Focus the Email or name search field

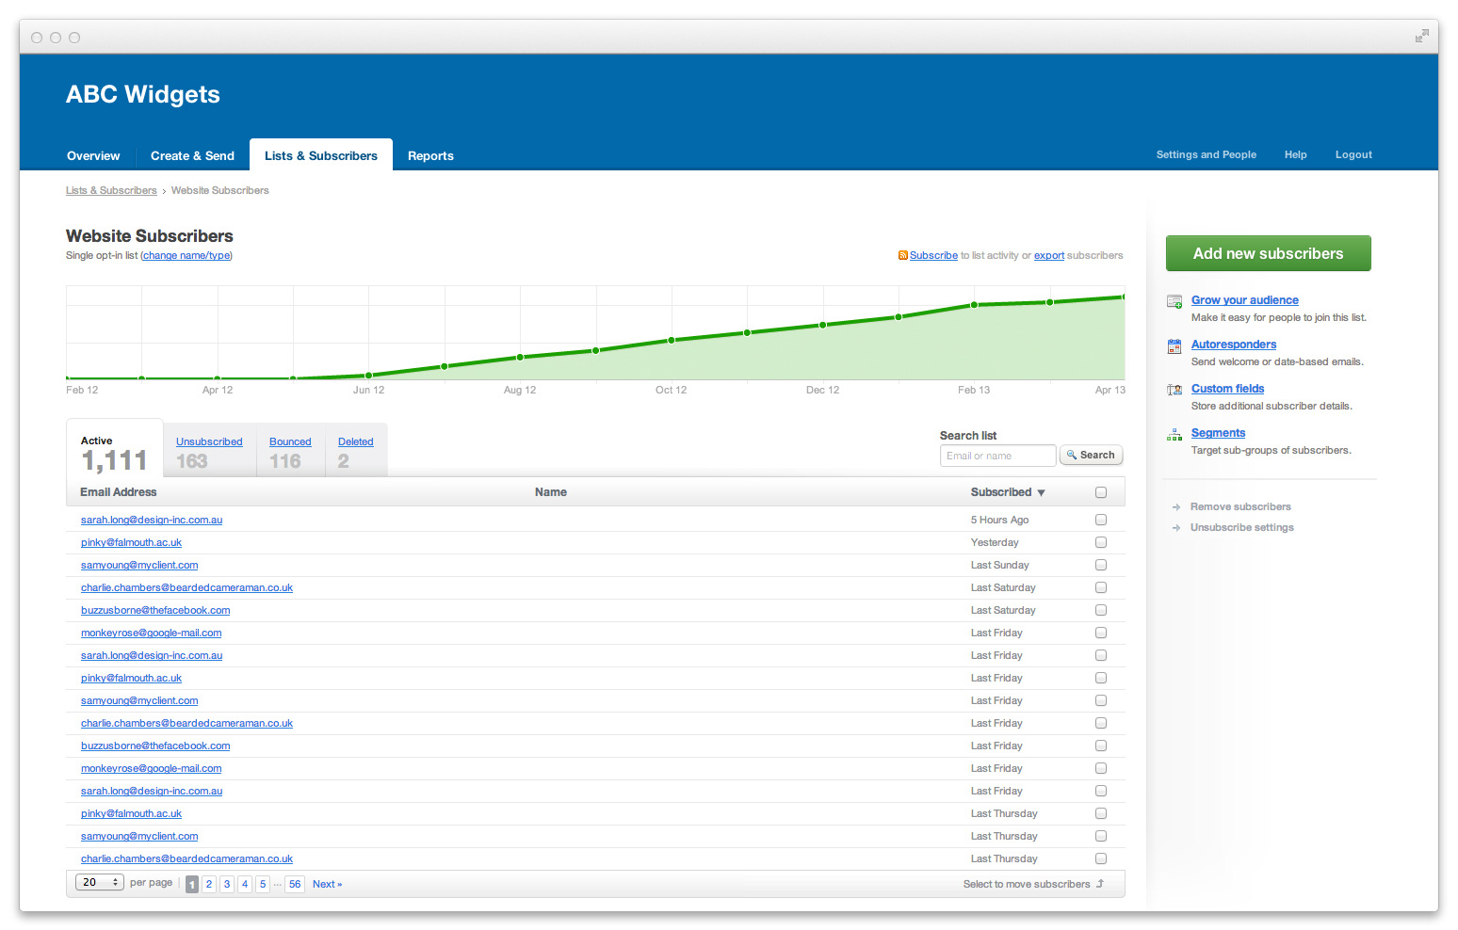[997, 456]
